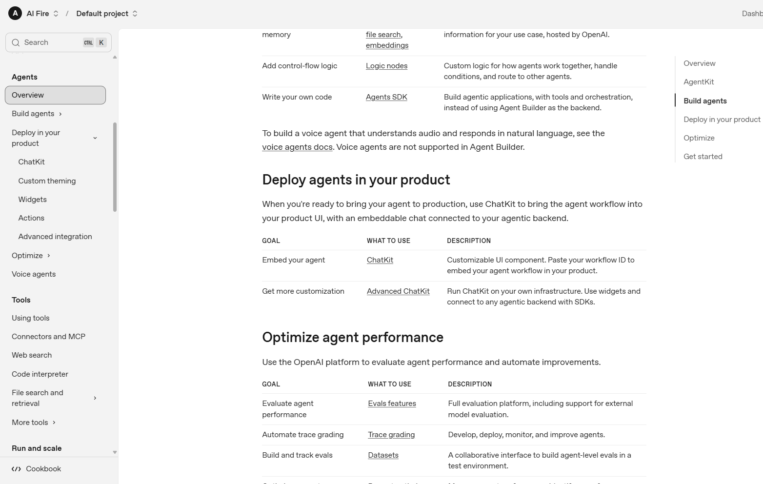Screen dimensions: 763x484
Task: Expand File search and retrieval section
Action: point(95,398)
